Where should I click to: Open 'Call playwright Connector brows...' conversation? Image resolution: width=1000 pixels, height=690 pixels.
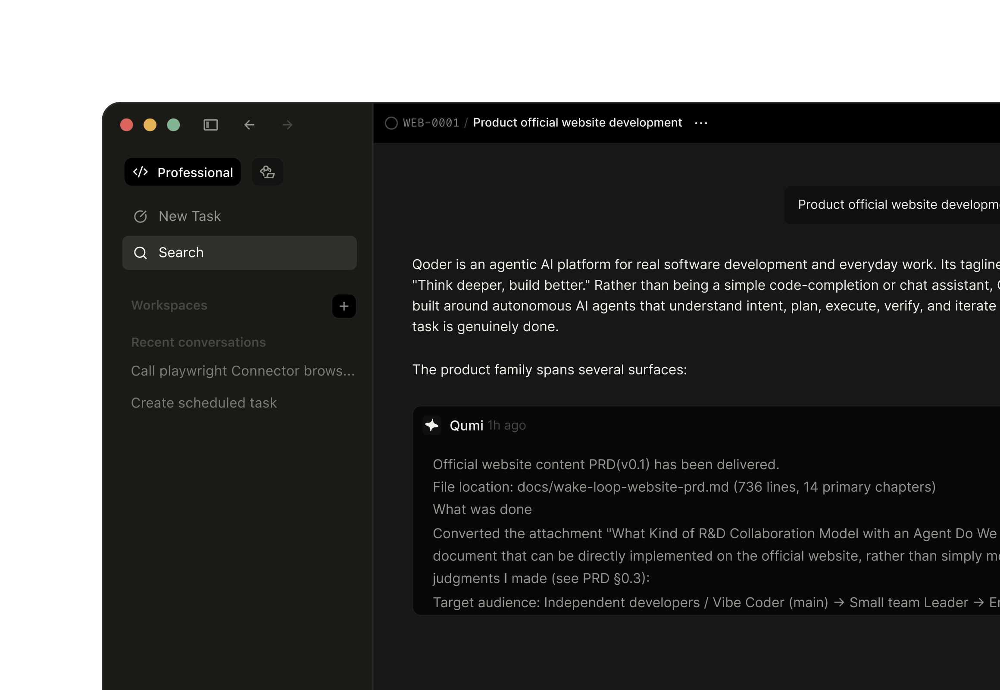(x=243, y=371)
